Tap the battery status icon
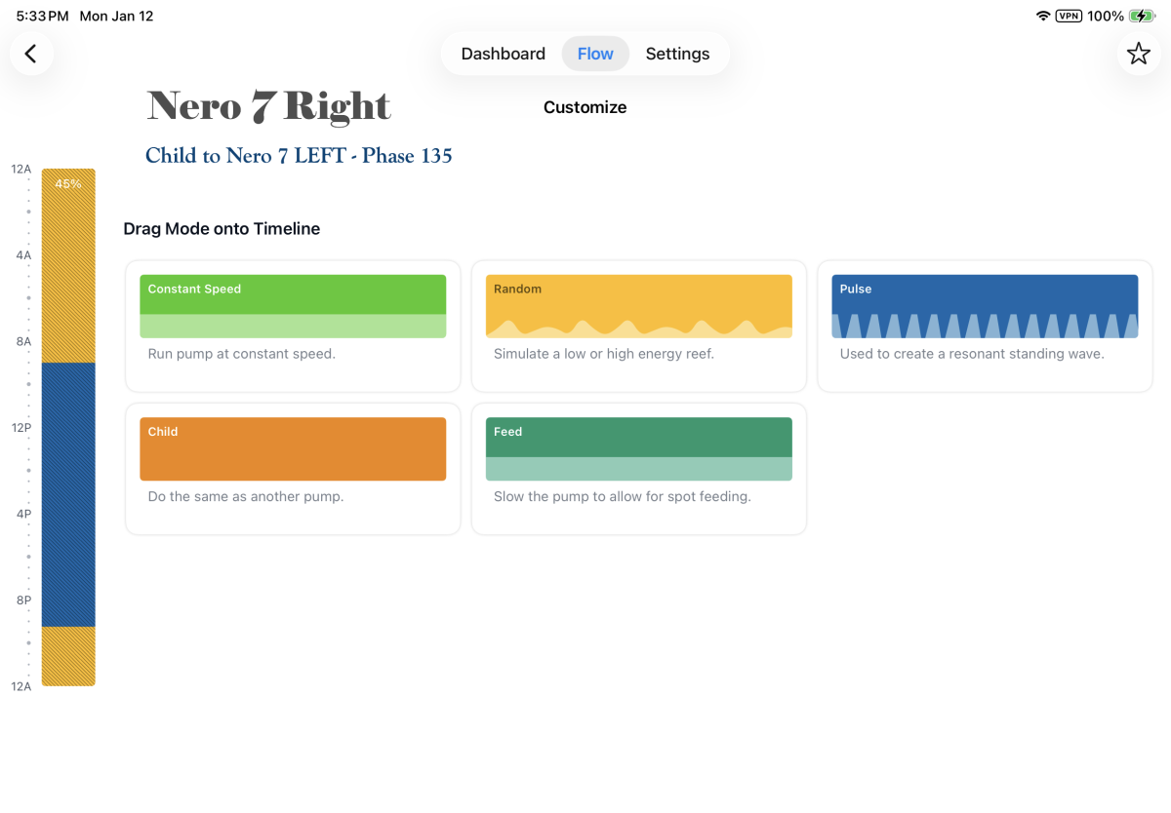 [x=1143, y=16]
